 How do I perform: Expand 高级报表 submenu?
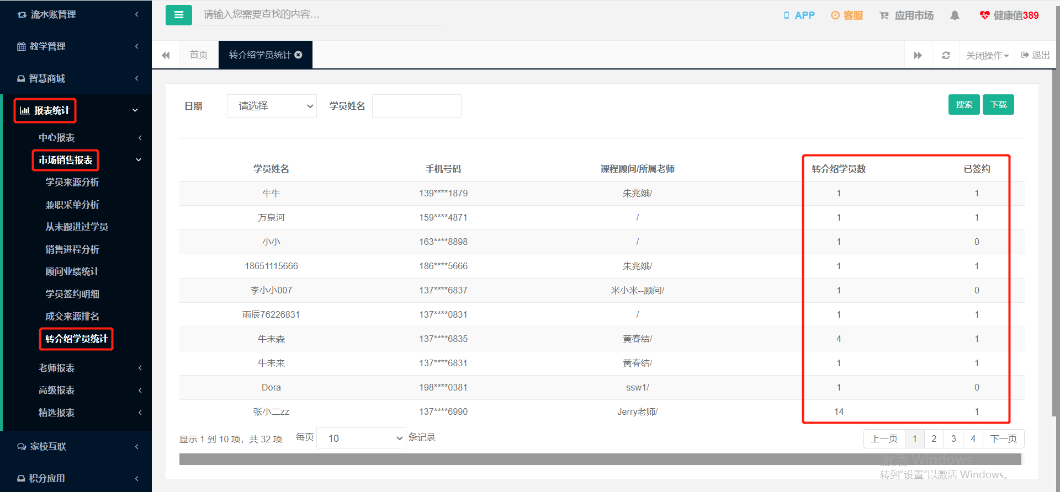click(76, 390)
